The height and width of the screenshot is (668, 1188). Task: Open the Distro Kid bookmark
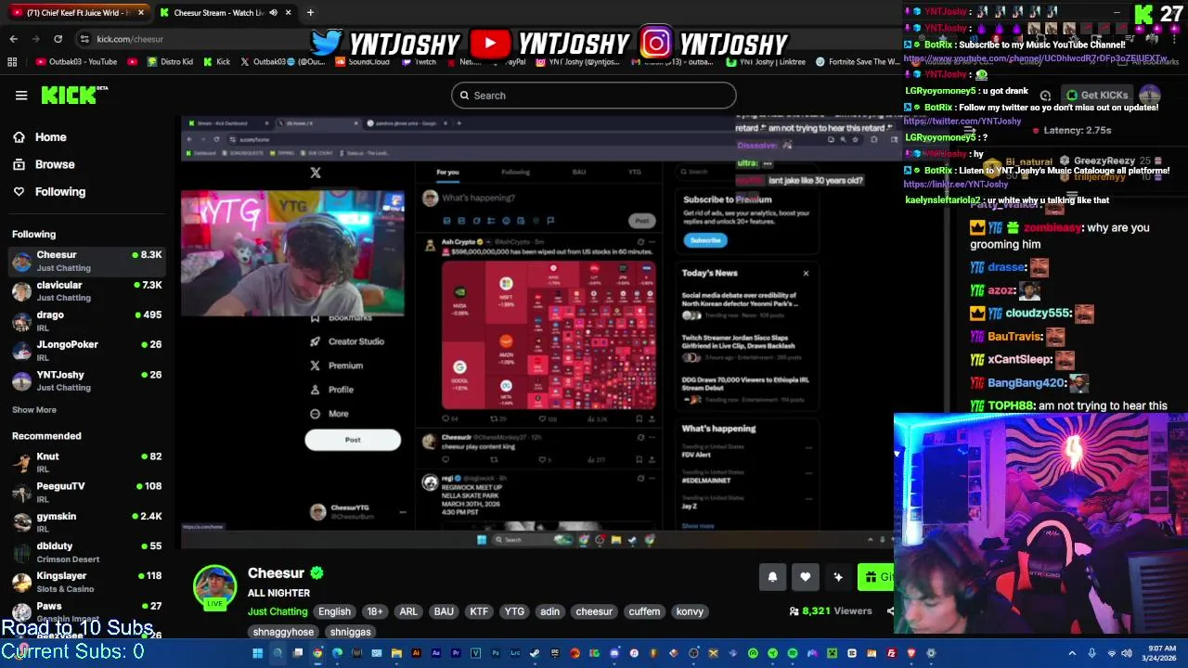pos(168,62)
